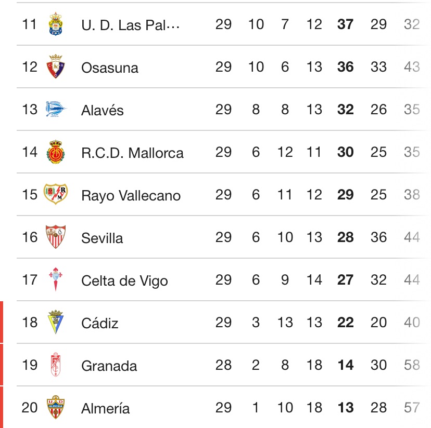Click Osasuna's bold points total 36
This screenshot has width=431, height=428.
point(345,68)
